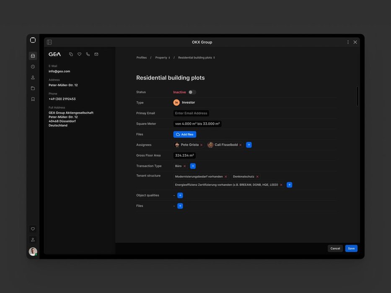Click the heart icon in contact header
The height and width of the screenshot is (293, 391).
[x=79, y=54]
